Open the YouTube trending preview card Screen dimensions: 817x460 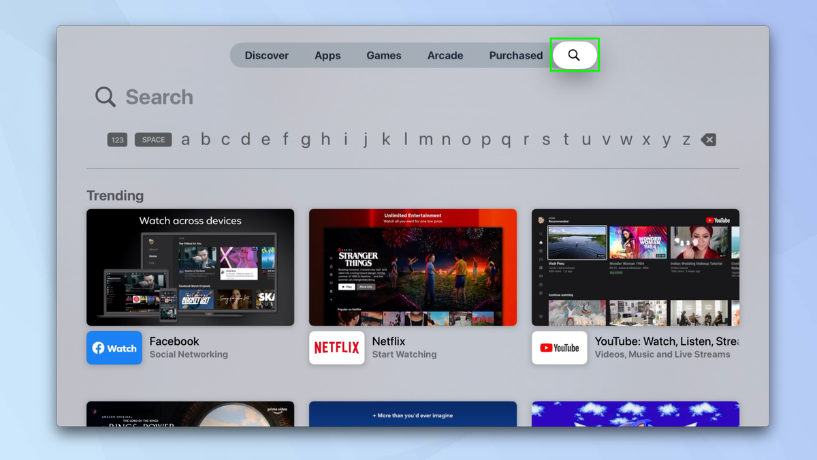click(635, 266)
